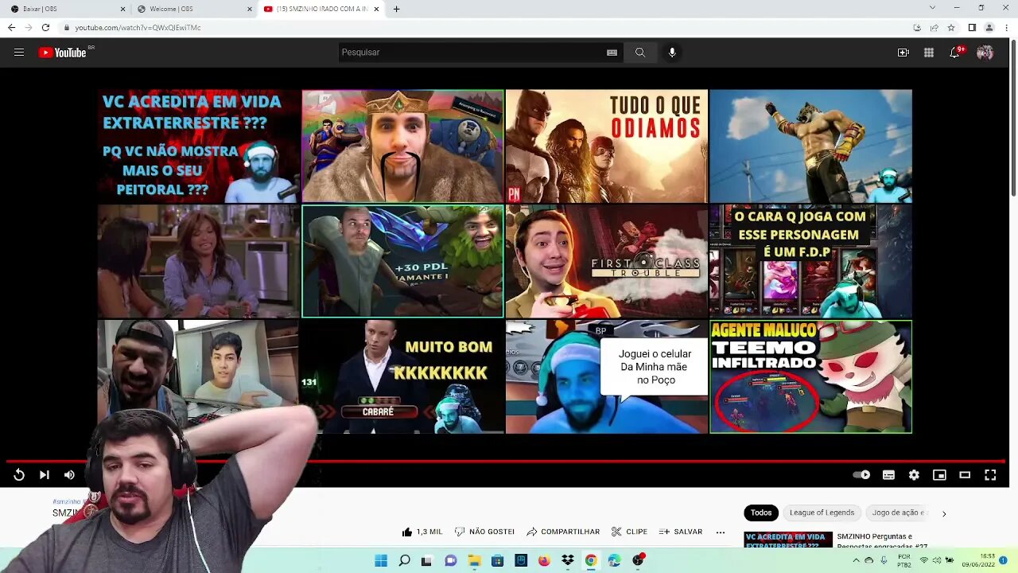
Task: Click the CLIPE button
Action: click(x=629, y=532)
